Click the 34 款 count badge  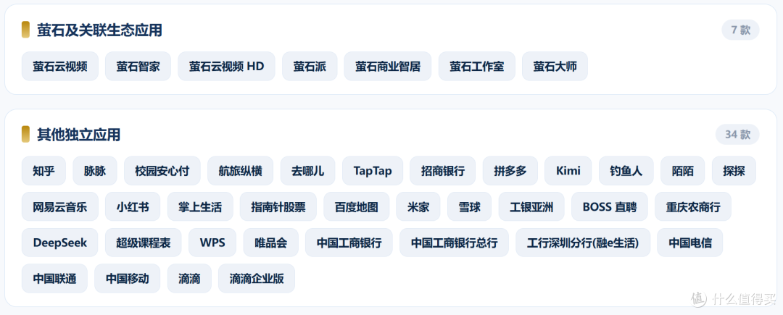[737, 135]
